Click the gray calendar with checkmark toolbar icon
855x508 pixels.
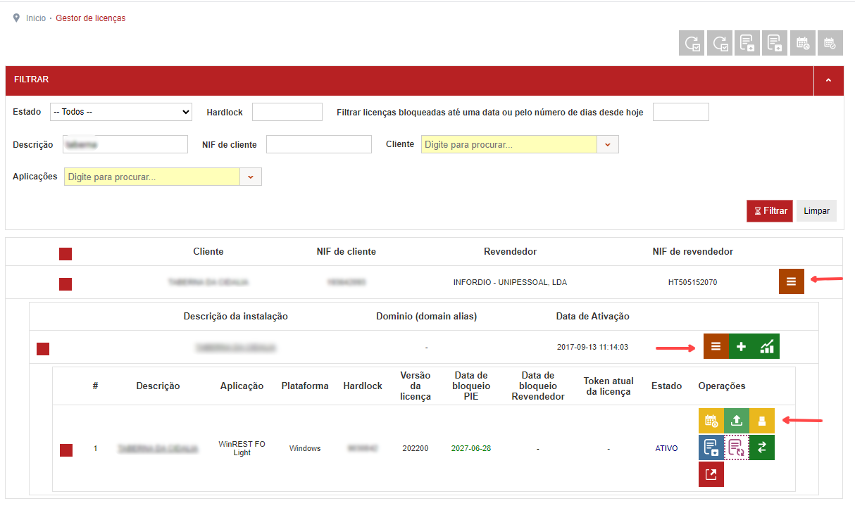click(x=830, y=43)
